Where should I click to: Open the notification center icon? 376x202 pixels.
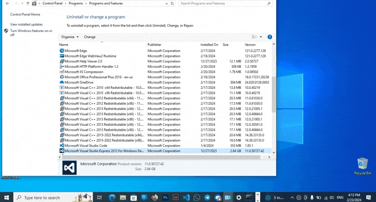pyautogui.click(x=369, y=198)
